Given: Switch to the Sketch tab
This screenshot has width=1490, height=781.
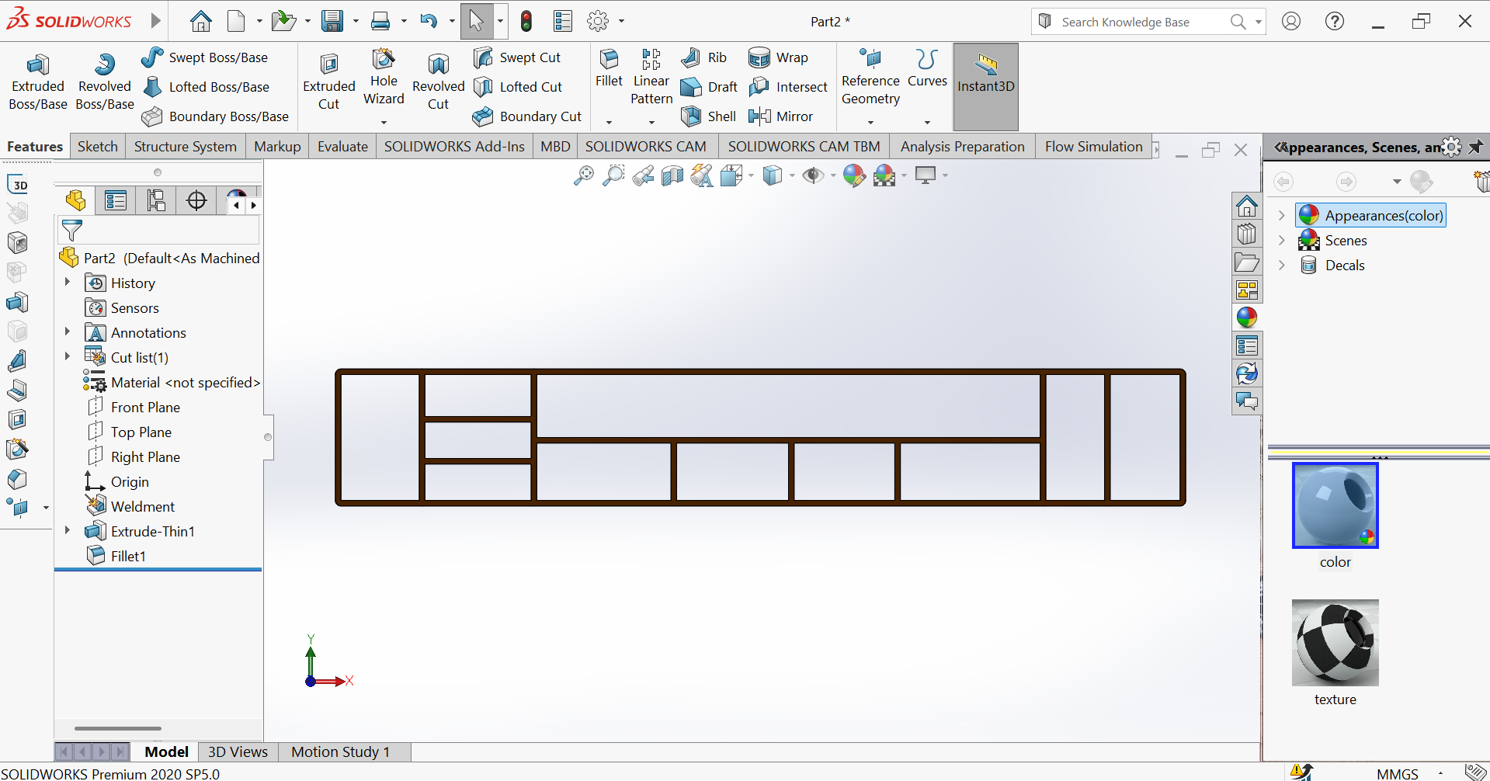Looking at the screenshot, I should [x=97, y=147].
